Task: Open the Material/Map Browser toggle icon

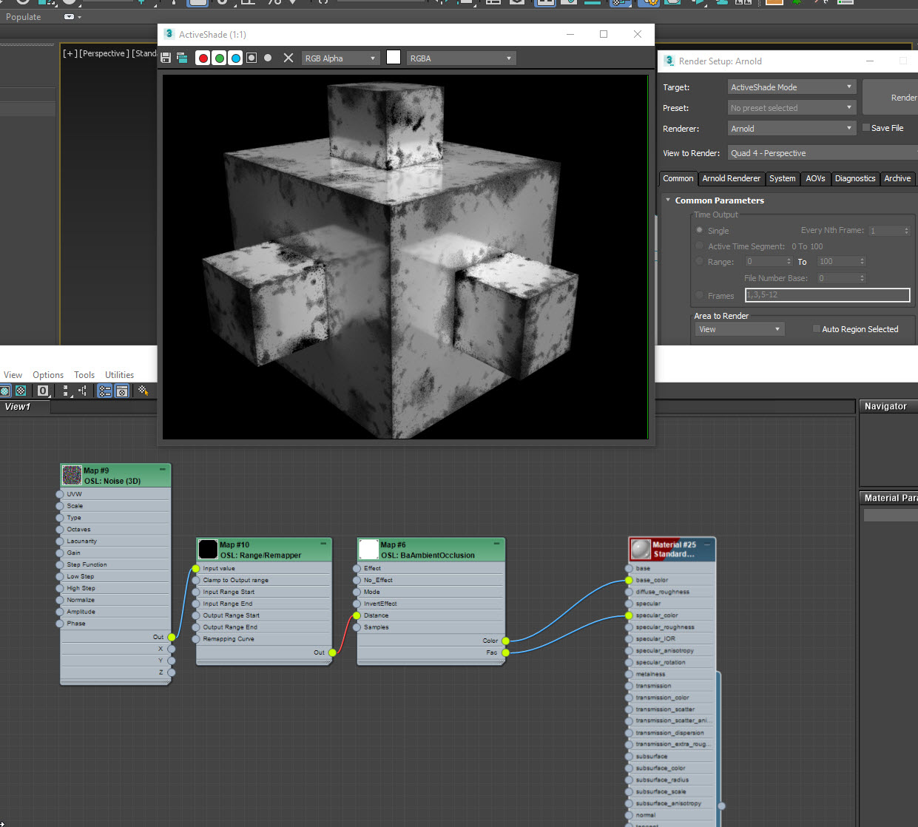Action: (x=104, y=391)
